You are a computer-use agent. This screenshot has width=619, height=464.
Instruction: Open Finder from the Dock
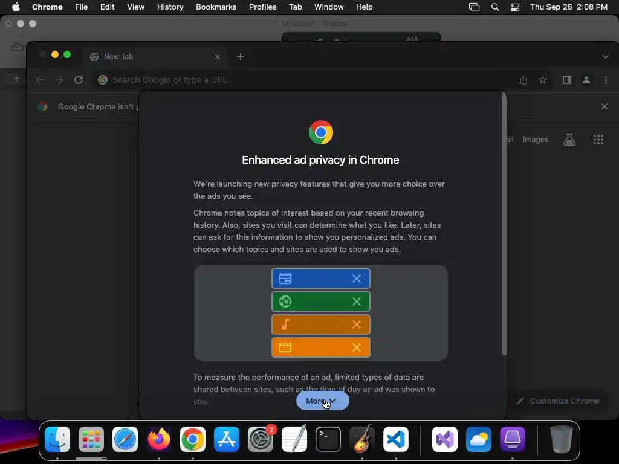(57, 439)
